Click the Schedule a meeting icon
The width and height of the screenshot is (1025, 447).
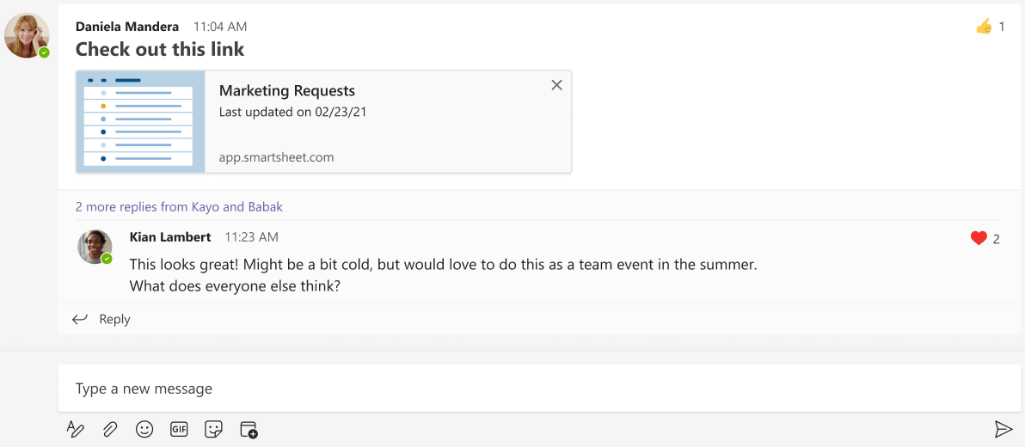(249, 429)
